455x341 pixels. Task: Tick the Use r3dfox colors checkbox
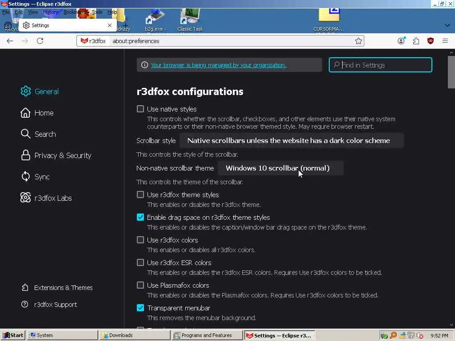coord(140,240)
